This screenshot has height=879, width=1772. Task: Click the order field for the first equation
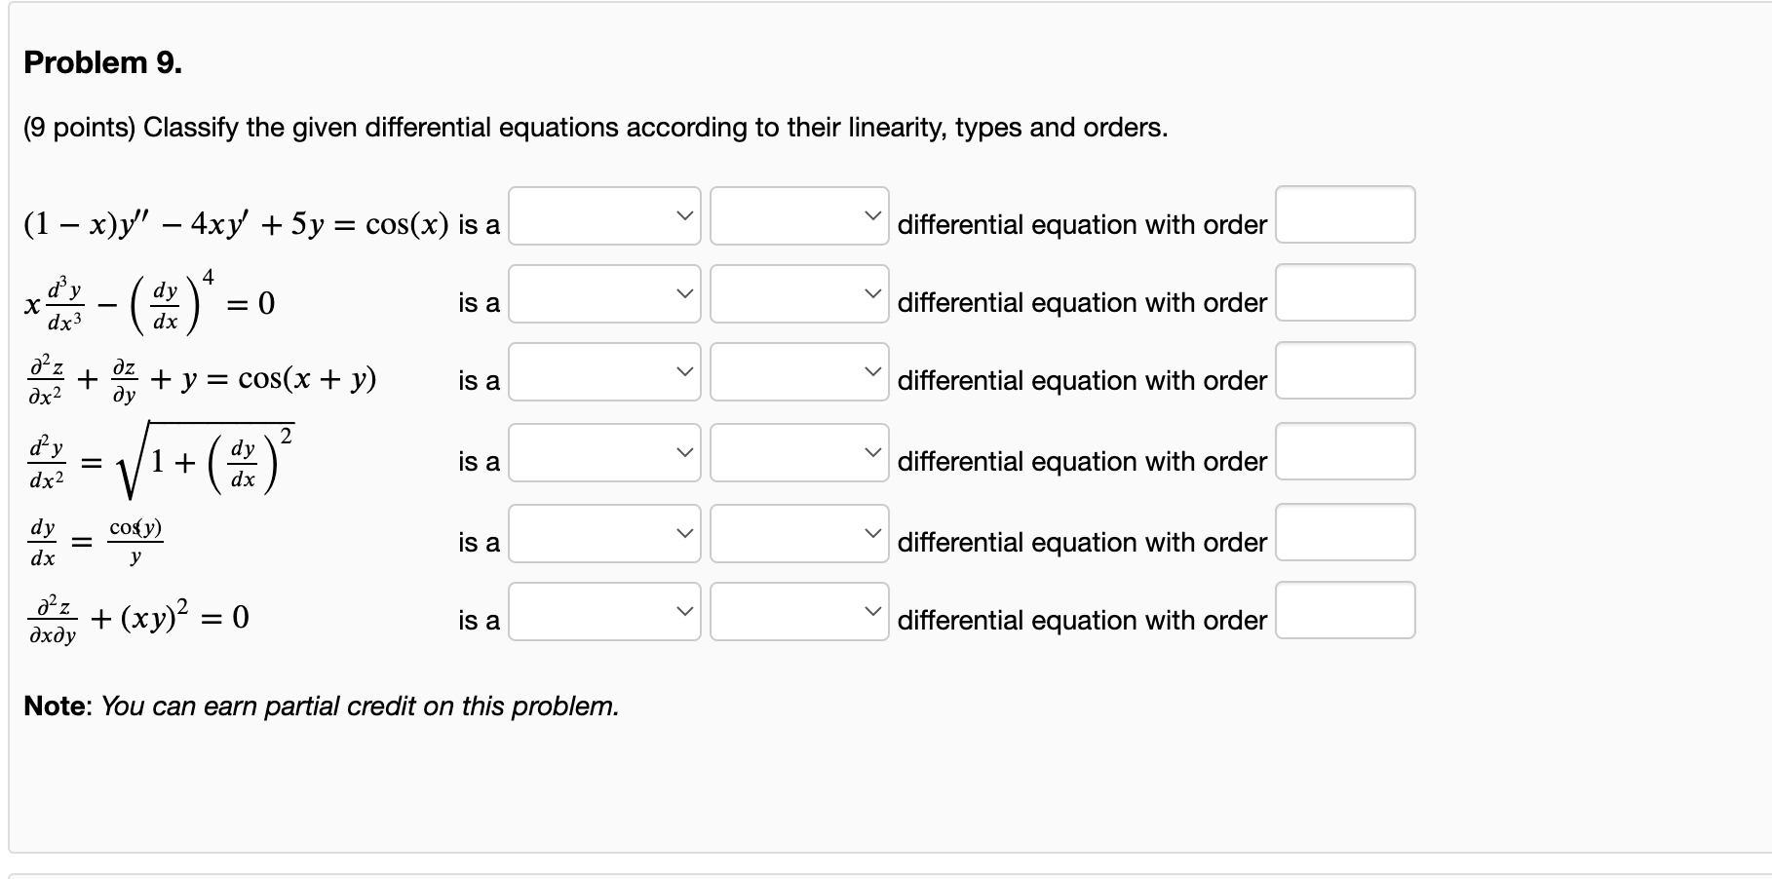[1345, 216]
